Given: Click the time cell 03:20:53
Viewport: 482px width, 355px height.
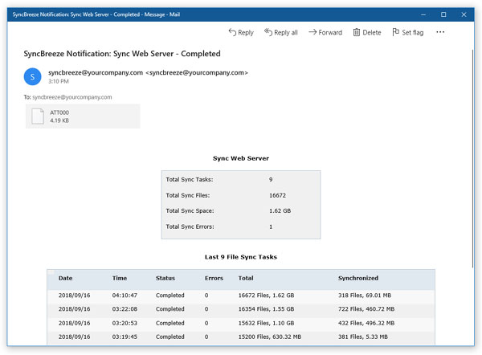Looking at the screenshot, I should point(125,324).
